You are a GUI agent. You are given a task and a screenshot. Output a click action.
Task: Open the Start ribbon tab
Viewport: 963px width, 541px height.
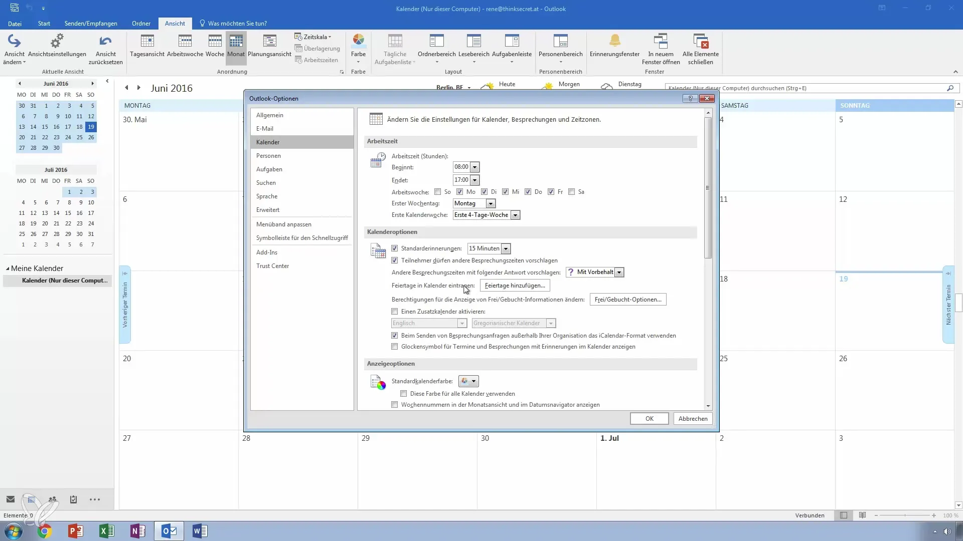tap(44, 24)
